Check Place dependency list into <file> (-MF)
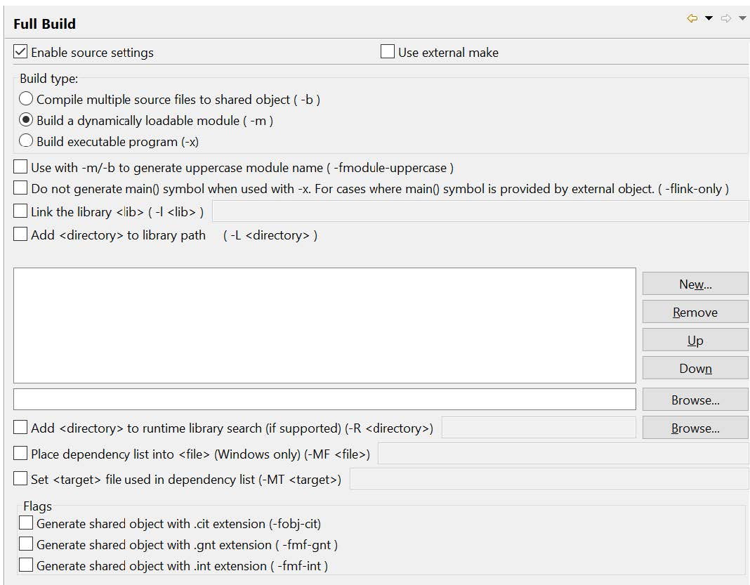This screenshot has width=750, height=585. click(x=20, y=454)
